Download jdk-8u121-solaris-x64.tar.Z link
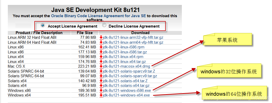The height and width of the screenshot is (103, 272). tap(125, 81)
